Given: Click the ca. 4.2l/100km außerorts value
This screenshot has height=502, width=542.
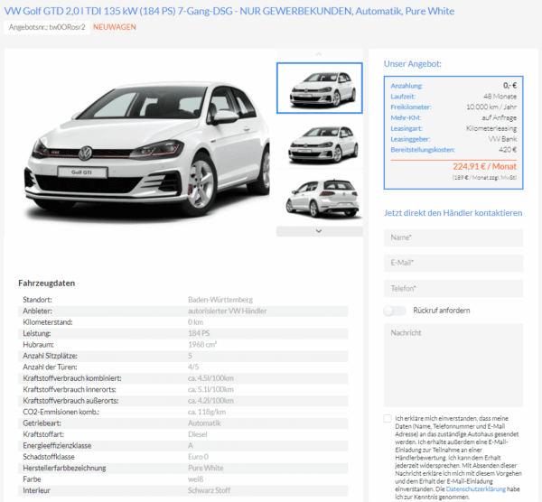Looking at the screenshot, I should pos(210,401).
